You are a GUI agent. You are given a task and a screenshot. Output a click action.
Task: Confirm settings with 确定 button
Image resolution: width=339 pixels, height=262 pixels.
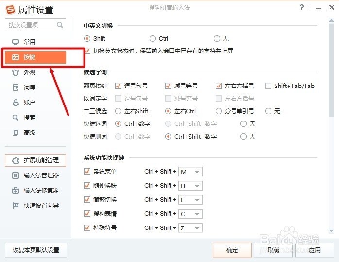[x=232, y=250]
